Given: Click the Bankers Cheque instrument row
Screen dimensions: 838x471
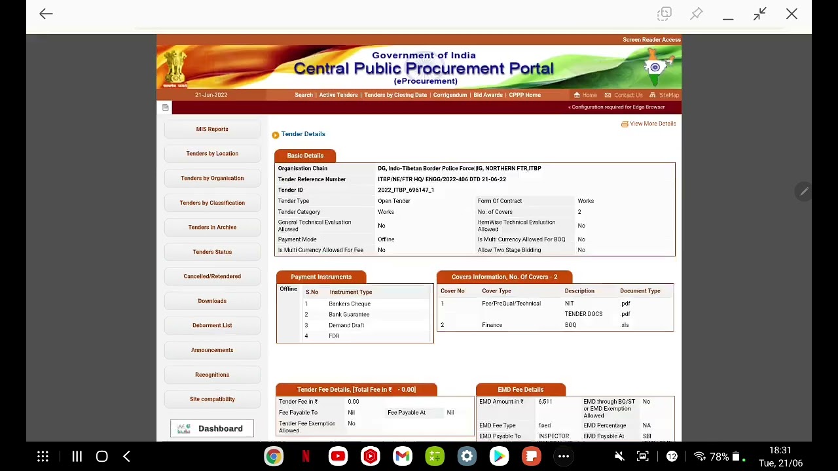Looking at the screenshot, I should click(367, 304).
